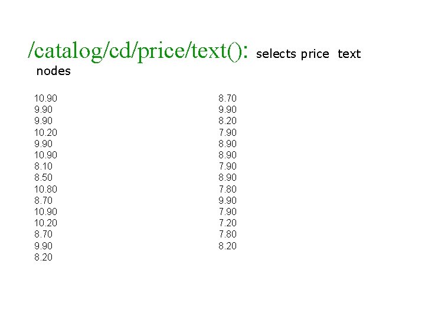Click the word 'nodes' under the heading
The height and width of the screenshot is (319, 425).
coord(53,71)
